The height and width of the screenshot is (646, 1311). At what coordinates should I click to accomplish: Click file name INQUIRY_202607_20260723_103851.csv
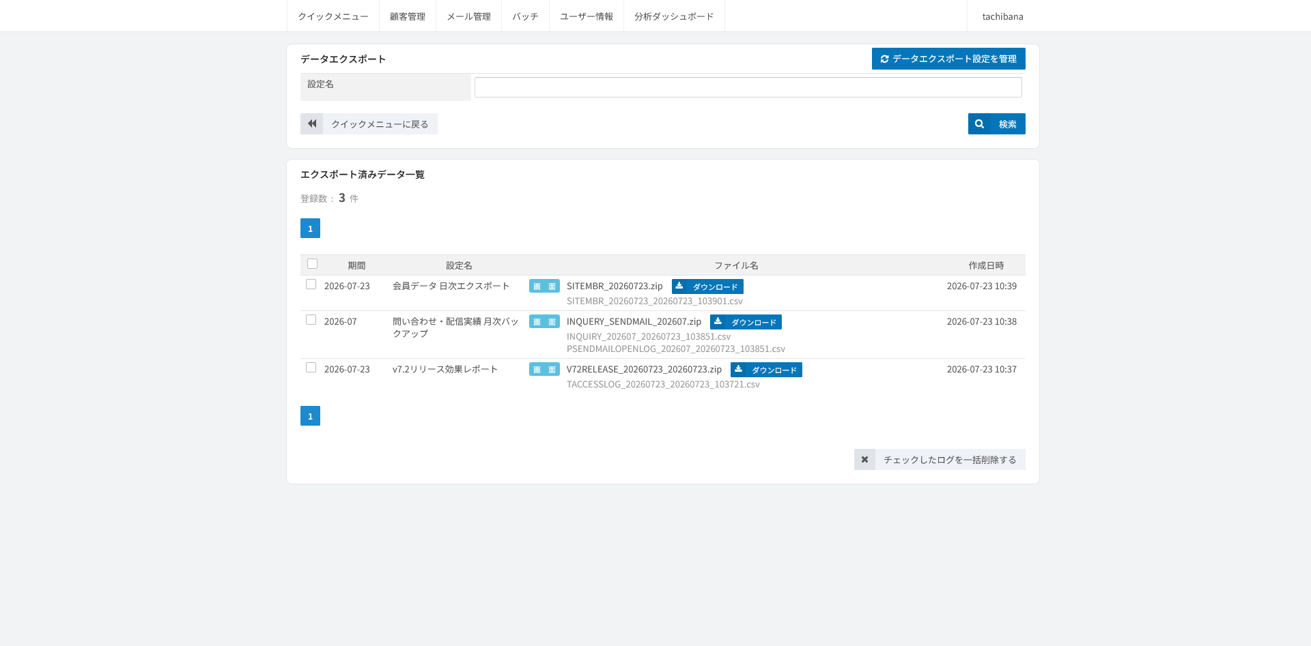(x=649, y=336)
